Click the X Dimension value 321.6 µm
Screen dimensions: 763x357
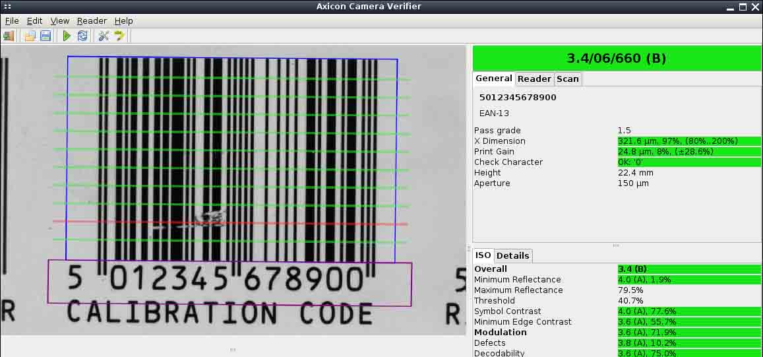click(689, 141)
